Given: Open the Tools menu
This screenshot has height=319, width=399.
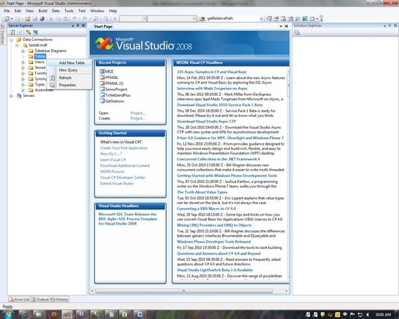Looking at the screenshot, I should coord(69,11).
